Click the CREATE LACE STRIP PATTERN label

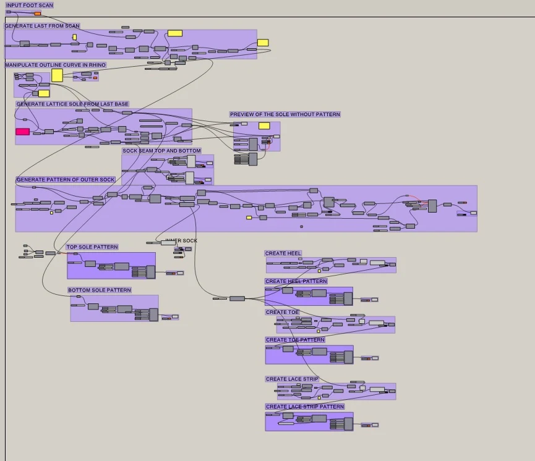point(305,407)
